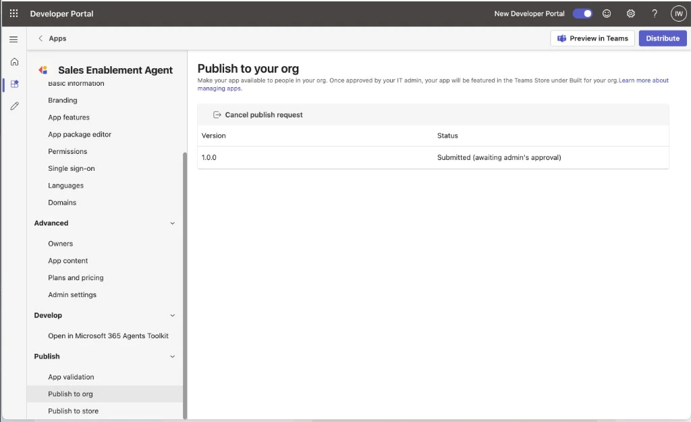Select Publish to org item
The height and width of the screenshot is (422, 691).
(x=105, y=394)
